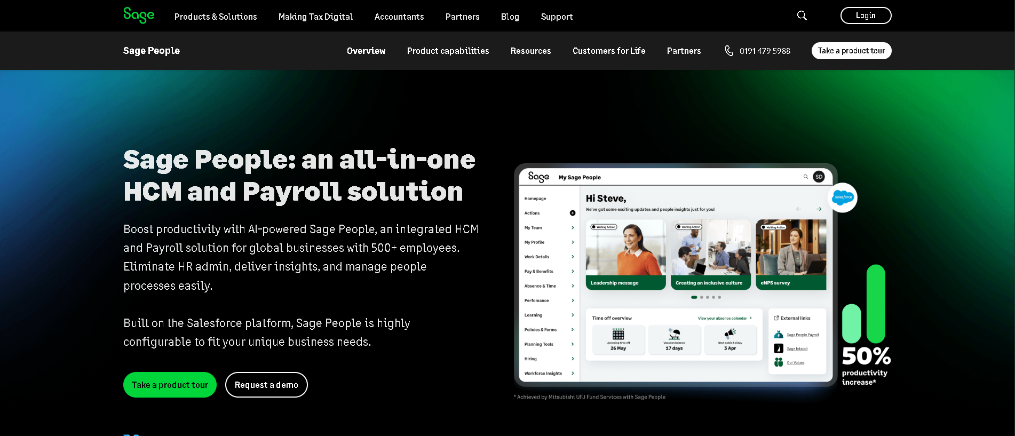Screen dimensions: 1015x436
Task: Click Sage People Payroll link text
Action: tap(803, 335)
